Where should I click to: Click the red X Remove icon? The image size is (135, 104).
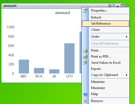point(85,101)
